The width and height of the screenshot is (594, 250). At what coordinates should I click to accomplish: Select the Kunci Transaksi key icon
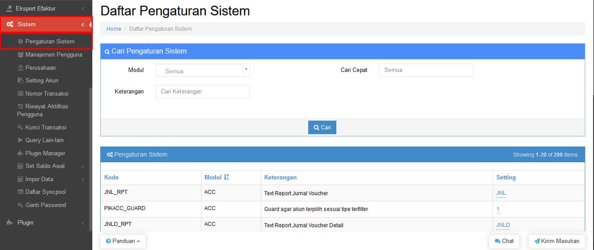tap(20, 127)
